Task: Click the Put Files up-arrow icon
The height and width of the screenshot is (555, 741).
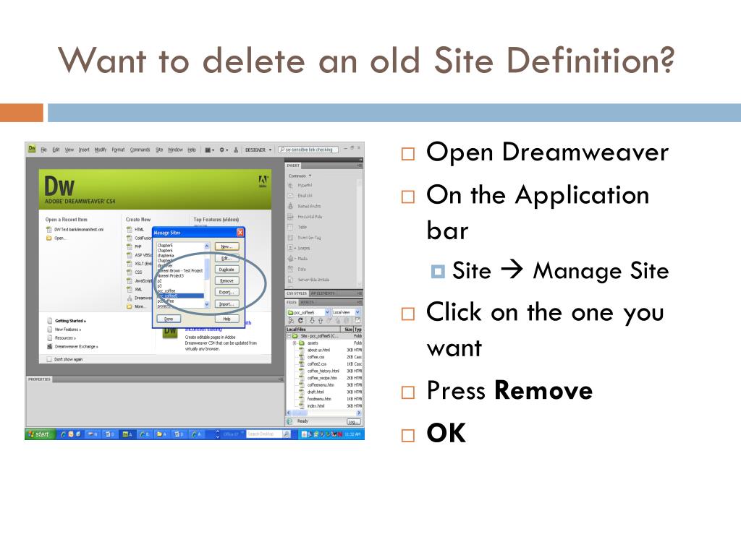Action: pyautogui.click(x=321, y=320)
